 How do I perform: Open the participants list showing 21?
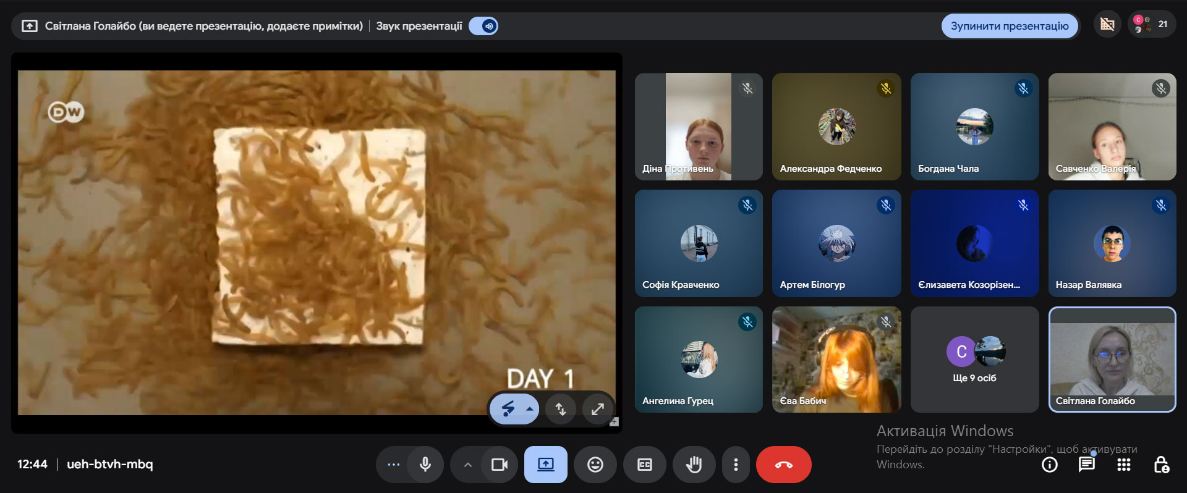click(x=1151, y=25)
